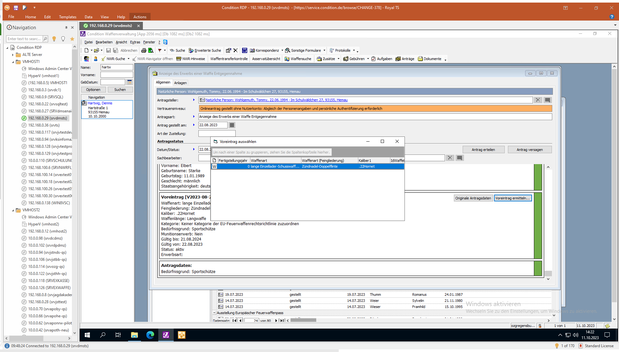Open calendar picker next to GebDatum

click(129, 82)
